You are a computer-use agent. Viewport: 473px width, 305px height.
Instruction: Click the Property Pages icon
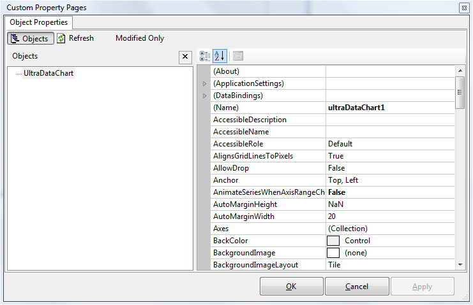(237, 56)
